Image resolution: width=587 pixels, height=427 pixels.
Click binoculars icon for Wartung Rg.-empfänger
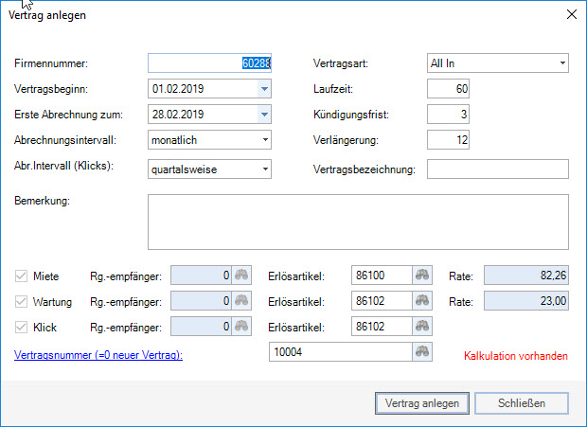242,301
